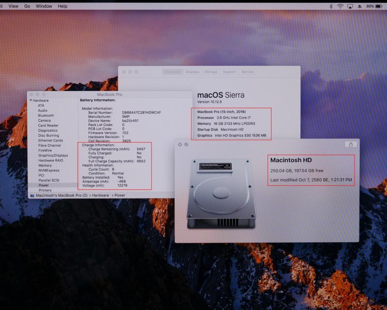387x310 pixels.
Task: Select Audio in hardware list
Action: coord(43,110)
